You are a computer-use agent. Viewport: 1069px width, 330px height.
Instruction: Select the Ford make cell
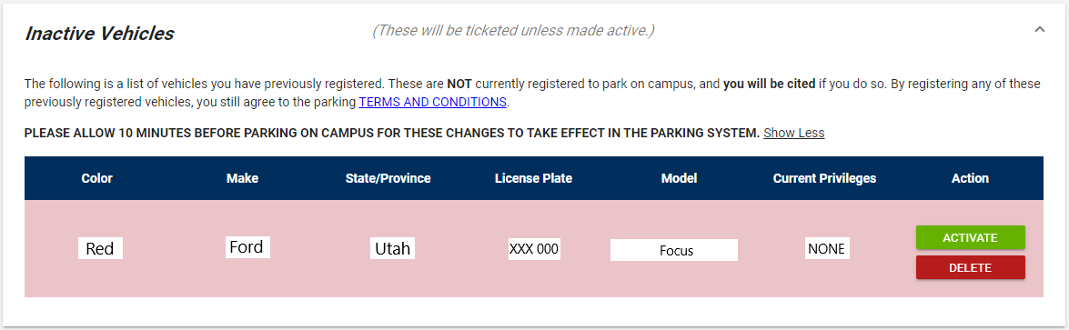[x=247, y=247]
